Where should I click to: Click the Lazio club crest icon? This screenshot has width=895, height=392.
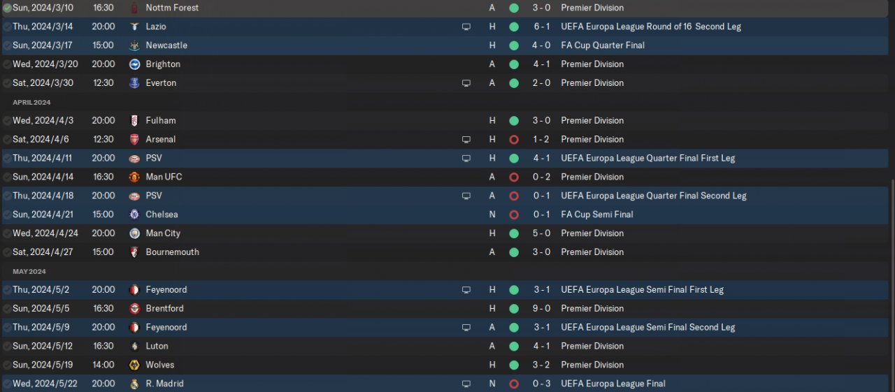pos(135,27)
